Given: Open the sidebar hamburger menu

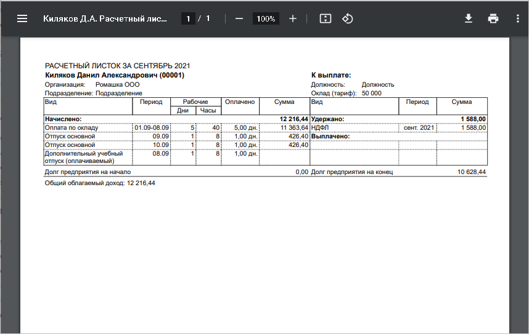Looking at the screenshot, I should [22, 18].
